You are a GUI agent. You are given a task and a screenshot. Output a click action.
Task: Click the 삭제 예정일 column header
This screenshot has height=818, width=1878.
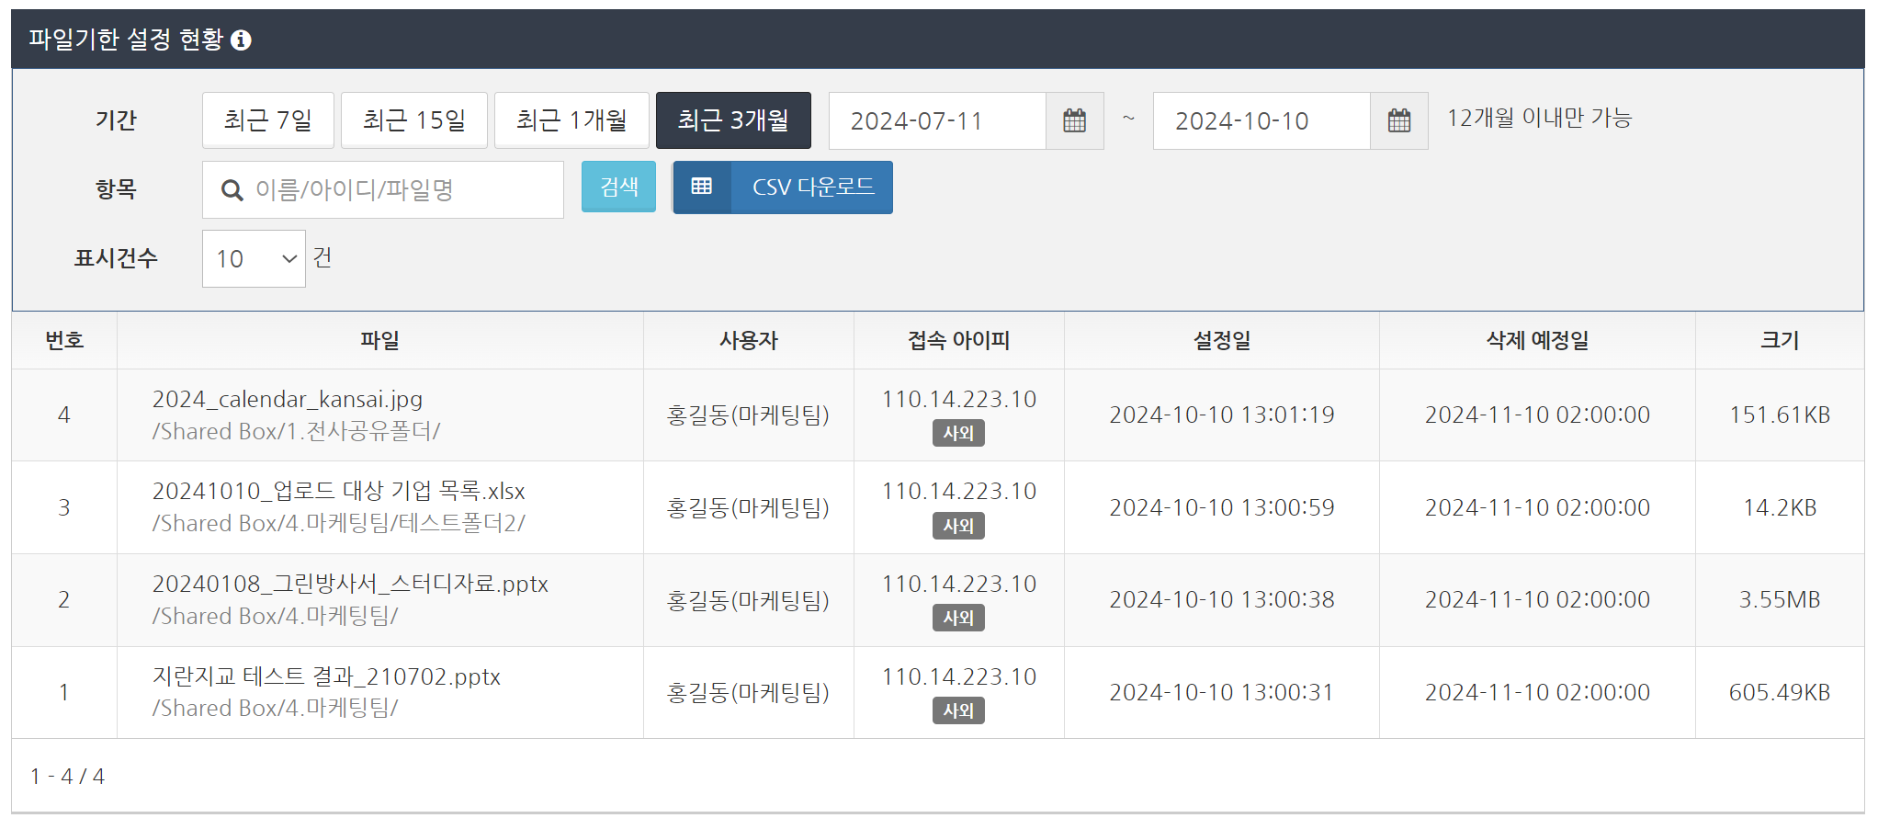[1537, 341]
